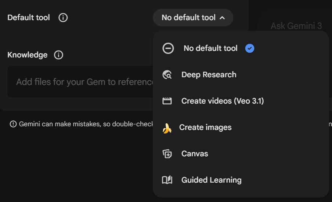Click the Deep Research globe search icon
This screenshot has width=332, height=202.
point(167,75)
